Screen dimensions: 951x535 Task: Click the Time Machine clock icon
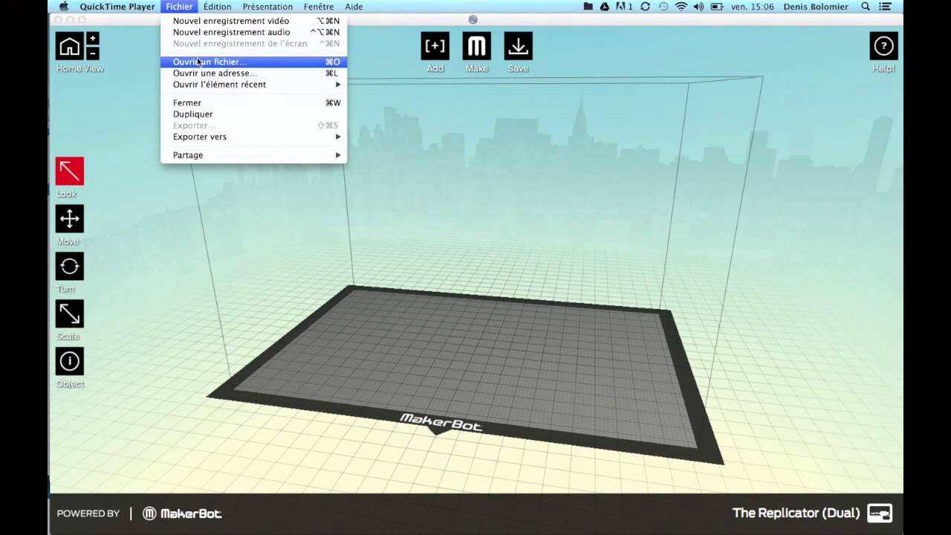663,7
